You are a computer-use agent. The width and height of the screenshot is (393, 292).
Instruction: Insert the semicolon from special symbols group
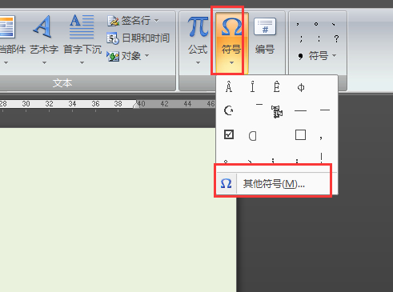(x=301, y=39)
